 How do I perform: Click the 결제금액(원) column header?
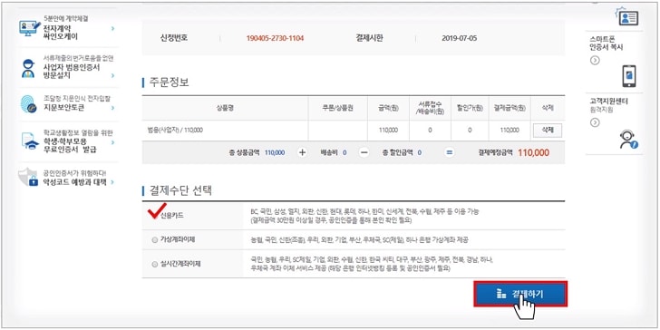[x=510, y=108]
